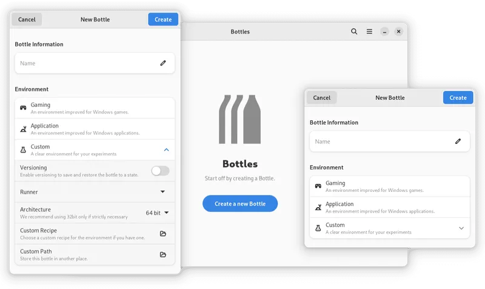Select the flask icon of Custom in right dialog
Screen dimensions: 485x289
[x=318, y=228]
